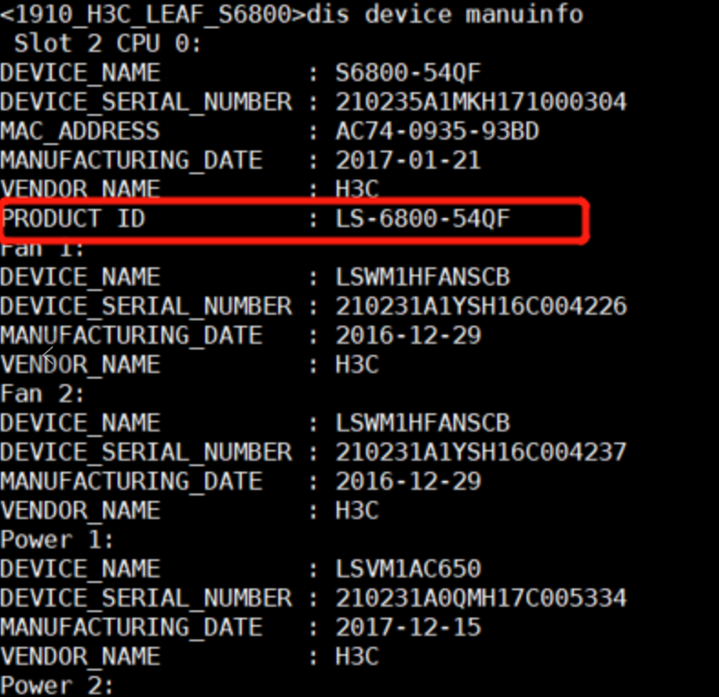Click the device name value S6800-54QF

coord(408,73)
